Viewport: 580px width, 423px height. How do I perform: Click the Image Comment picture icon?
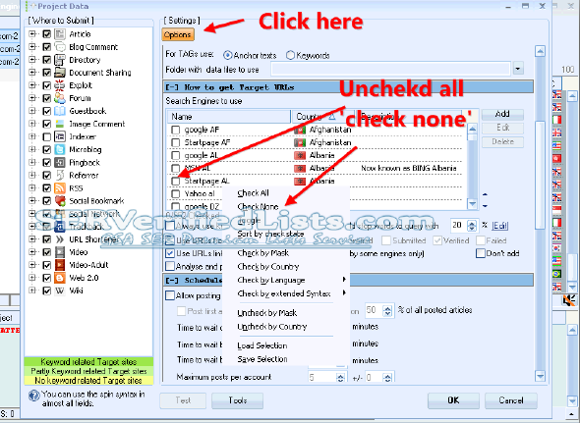coord(60,124)
